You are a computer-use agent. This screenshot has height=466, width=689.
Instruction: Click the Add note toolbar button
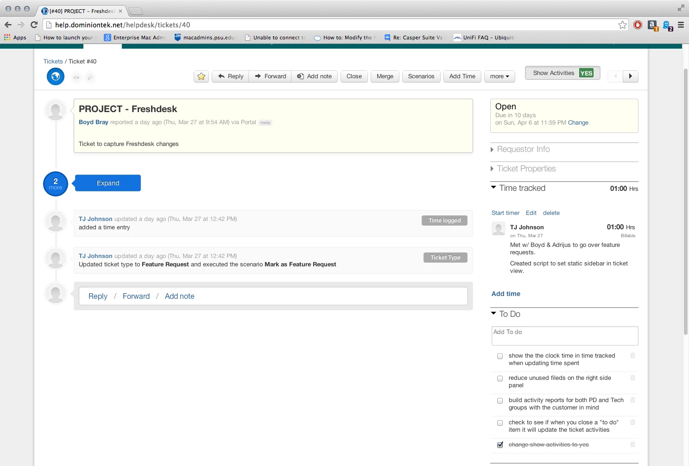pos(314,76)
